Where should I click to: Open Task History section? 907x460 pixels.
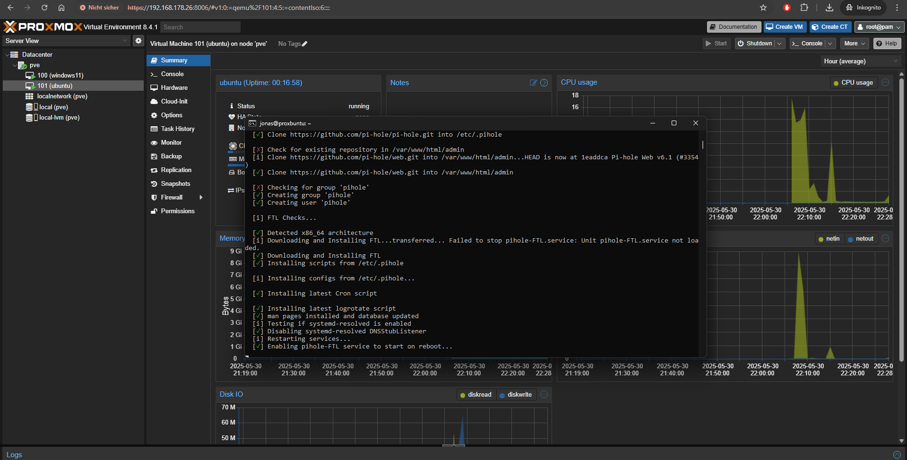[x=179, y=129]
